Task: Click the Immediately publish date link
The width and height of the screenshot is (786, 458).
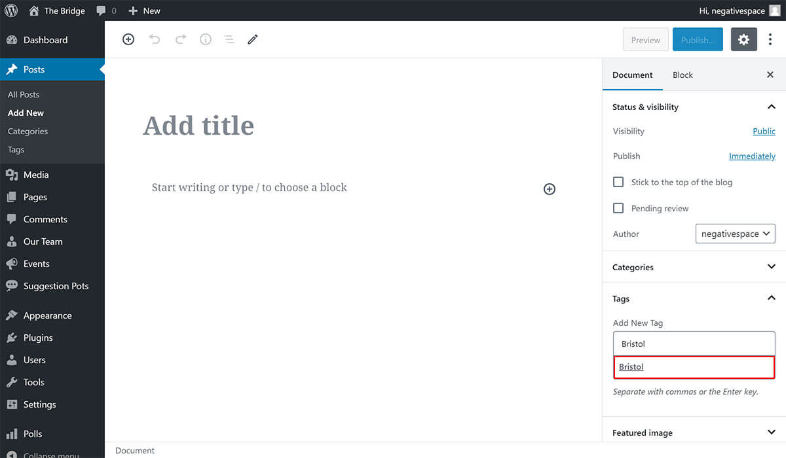Action: coord(752,156)
